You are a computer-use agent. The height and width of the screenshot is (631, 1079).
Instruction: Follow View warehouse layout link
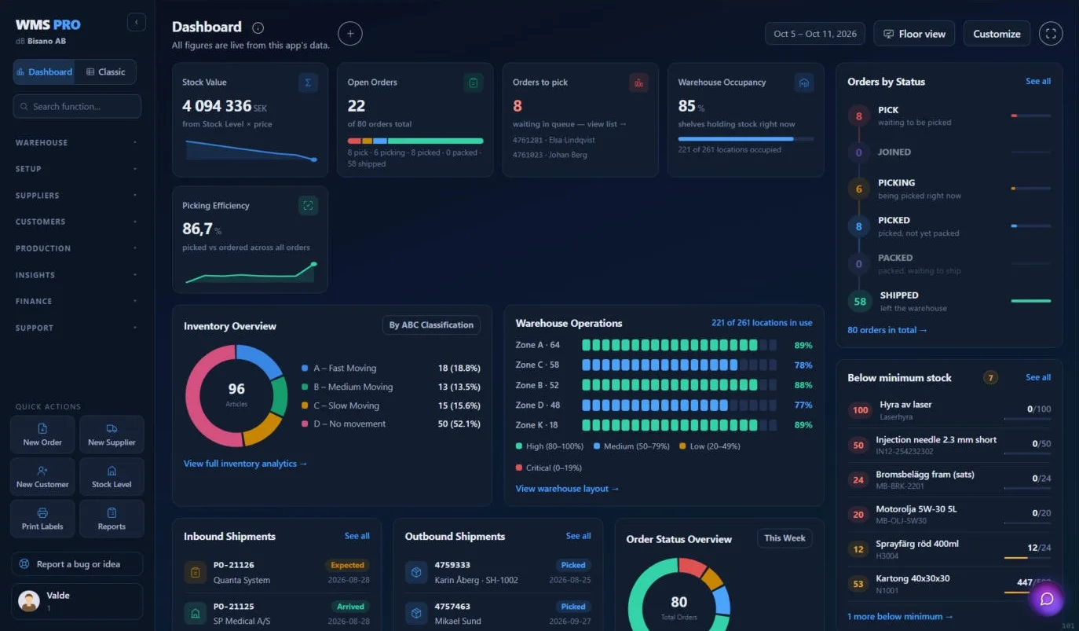(567, 489)
